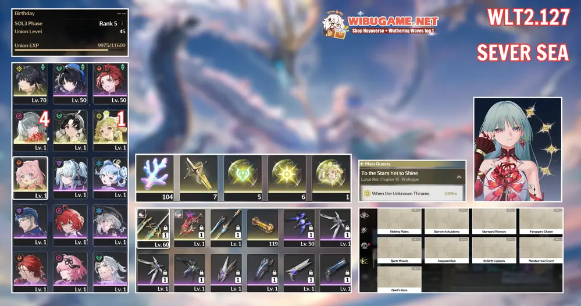The height and width of the screenshot is (306, 581).
Task: Select the purple Lv. 50 weapon
Action: [x=300, y=228]
